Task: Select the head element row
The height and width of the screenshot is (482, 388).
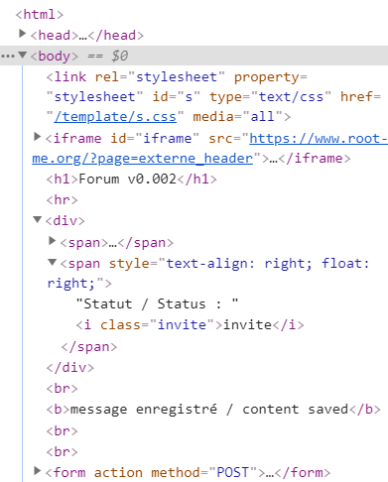Action: coord(87,35)
